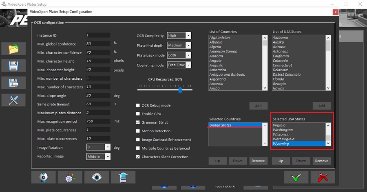Click the Min. global confidence field
Image resolution: width=367 pixels, height=192 pixels.
click(x=98, y=44)
